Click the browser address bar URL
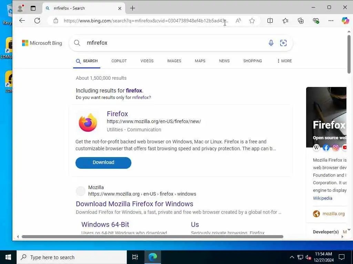Viewport: 353px width, 264px height. point(145,21)
